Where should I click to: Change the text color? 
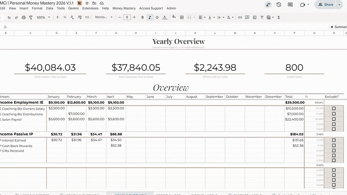pyautogui.click(x=165, y=17)
